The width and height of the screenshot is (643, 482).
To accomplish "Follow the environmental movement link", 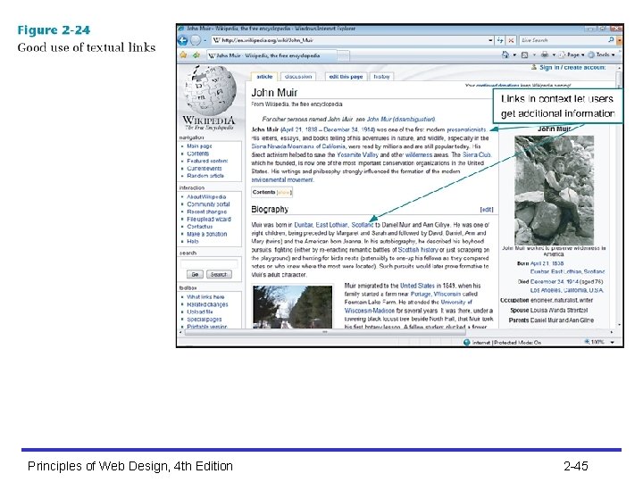I will click(x=282, y=179).
